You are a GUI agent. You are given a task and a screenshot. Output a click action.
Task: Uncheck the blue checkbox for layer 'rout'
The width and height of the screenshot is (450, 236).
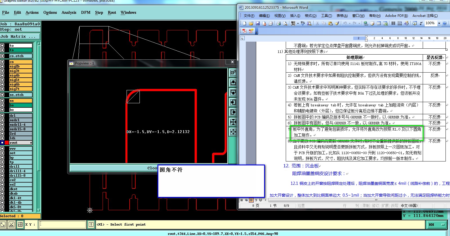(x=2, y=143)
